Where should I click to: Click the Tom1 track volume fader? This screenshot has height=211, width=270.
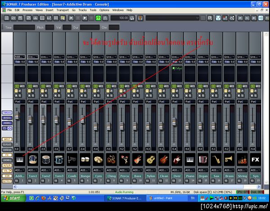pos(30,119)
